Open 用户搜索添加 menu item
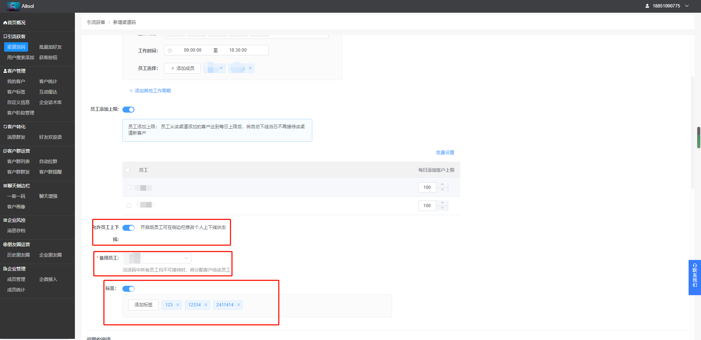Screen dimensions: 701x340 tap(21, 58)
